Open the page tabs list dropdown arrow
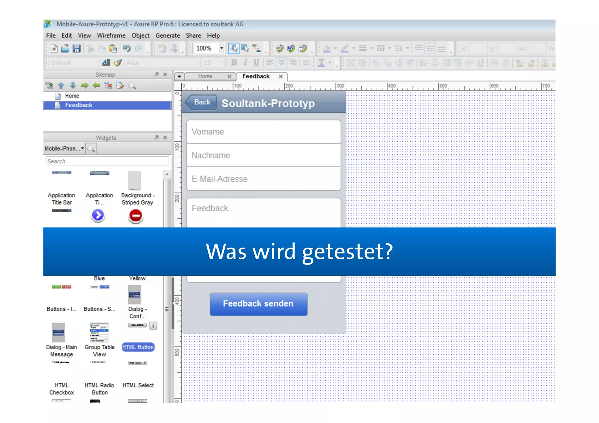The image size is (599, 423). [x=179, y=77]
